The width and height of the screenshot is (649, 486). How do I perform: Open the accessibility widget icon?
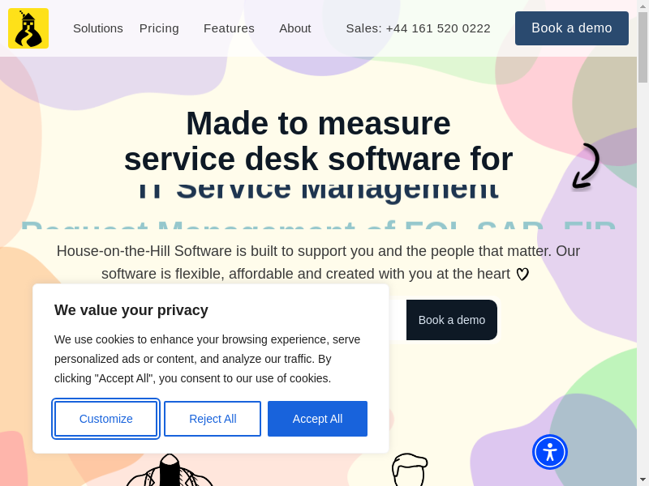[x=550, y=452]
